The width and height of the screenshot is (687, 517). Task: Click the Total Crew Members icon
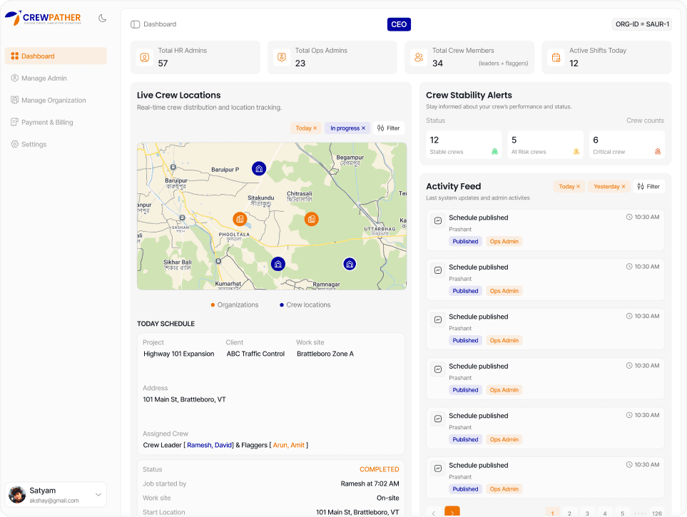pyautogui.click(x=419, y=57)
